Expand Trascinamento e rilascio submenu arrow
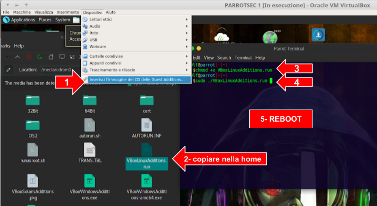 point(187,70)
